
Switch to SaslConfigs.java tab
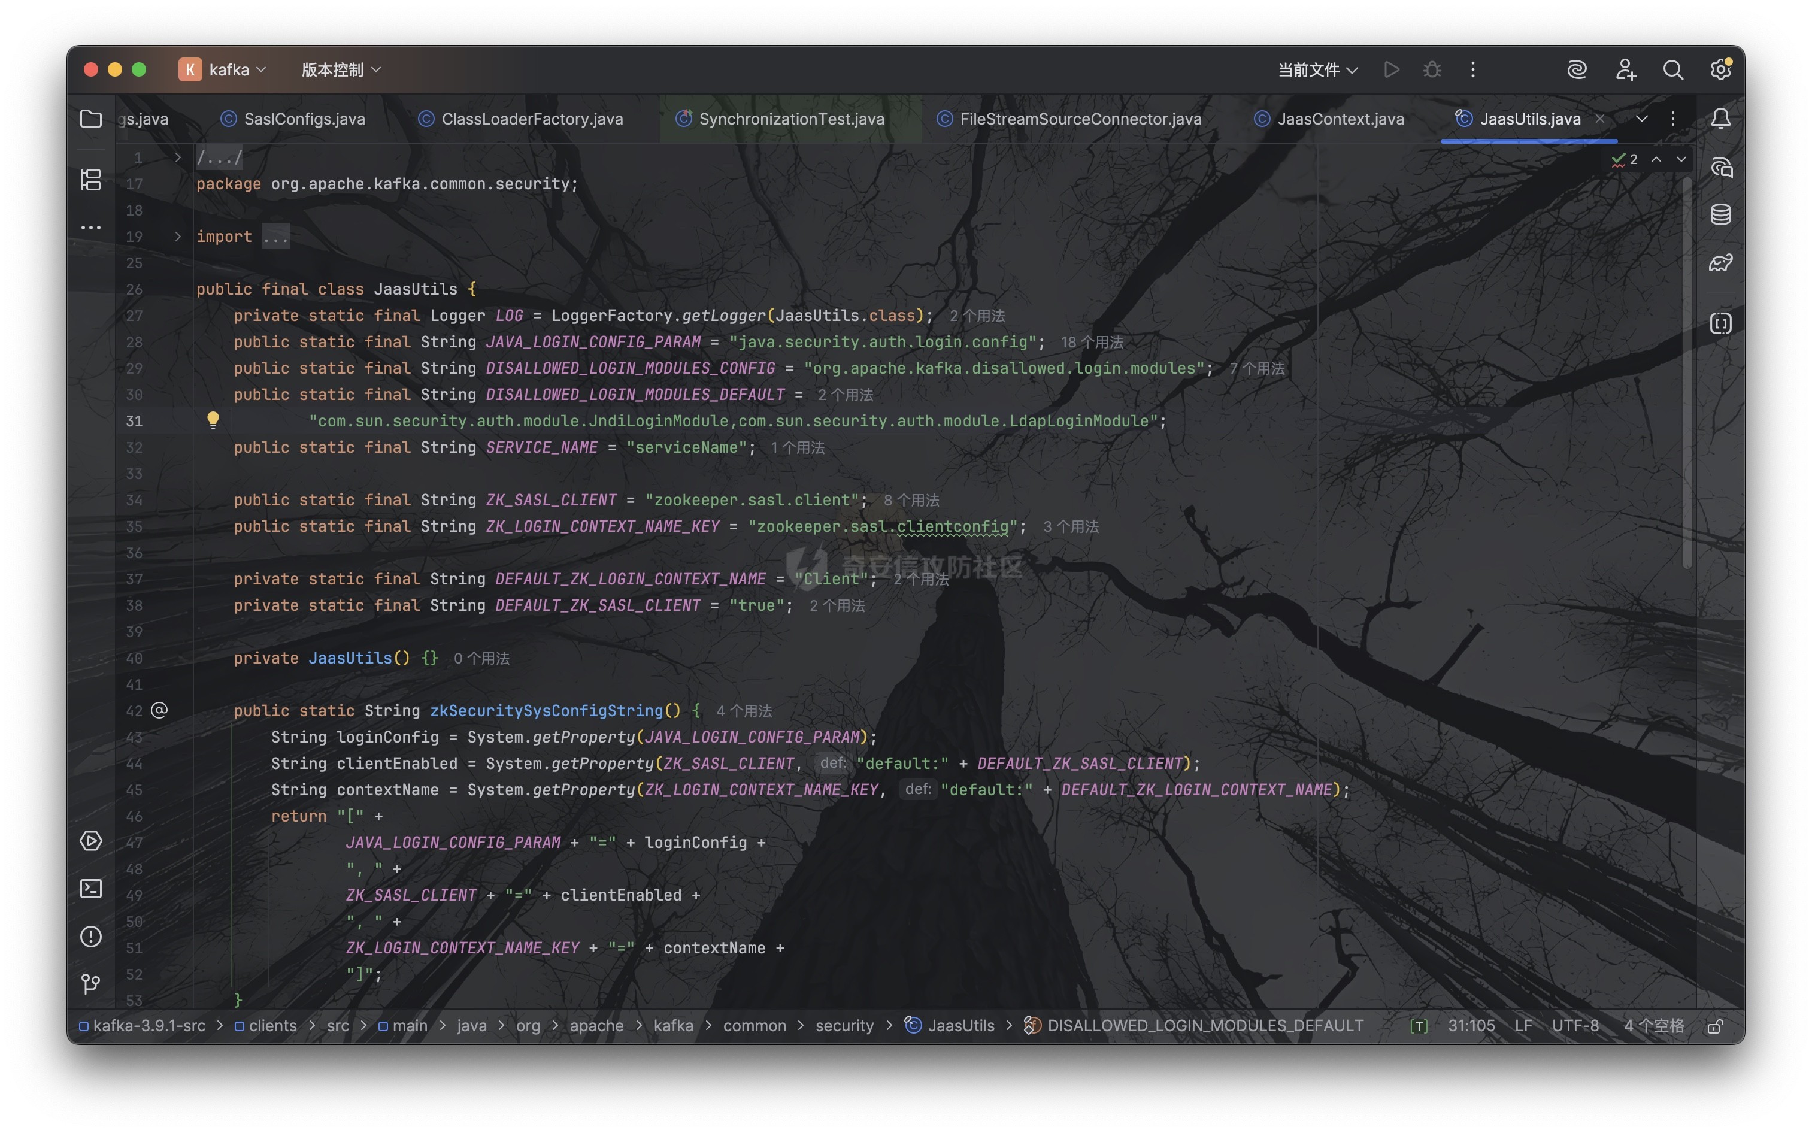tap(293, 119)
